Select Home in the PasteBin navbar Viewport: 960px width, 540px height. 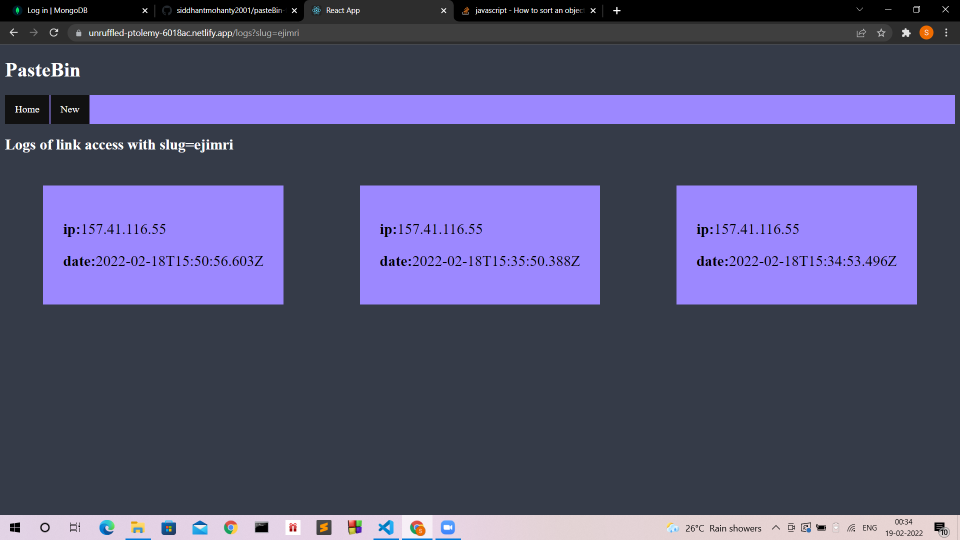point(27,109)
